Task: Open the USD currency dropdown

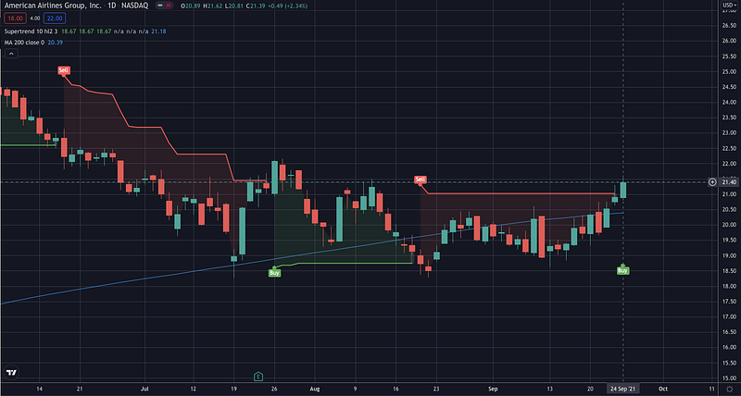Action: click(728, 5)
